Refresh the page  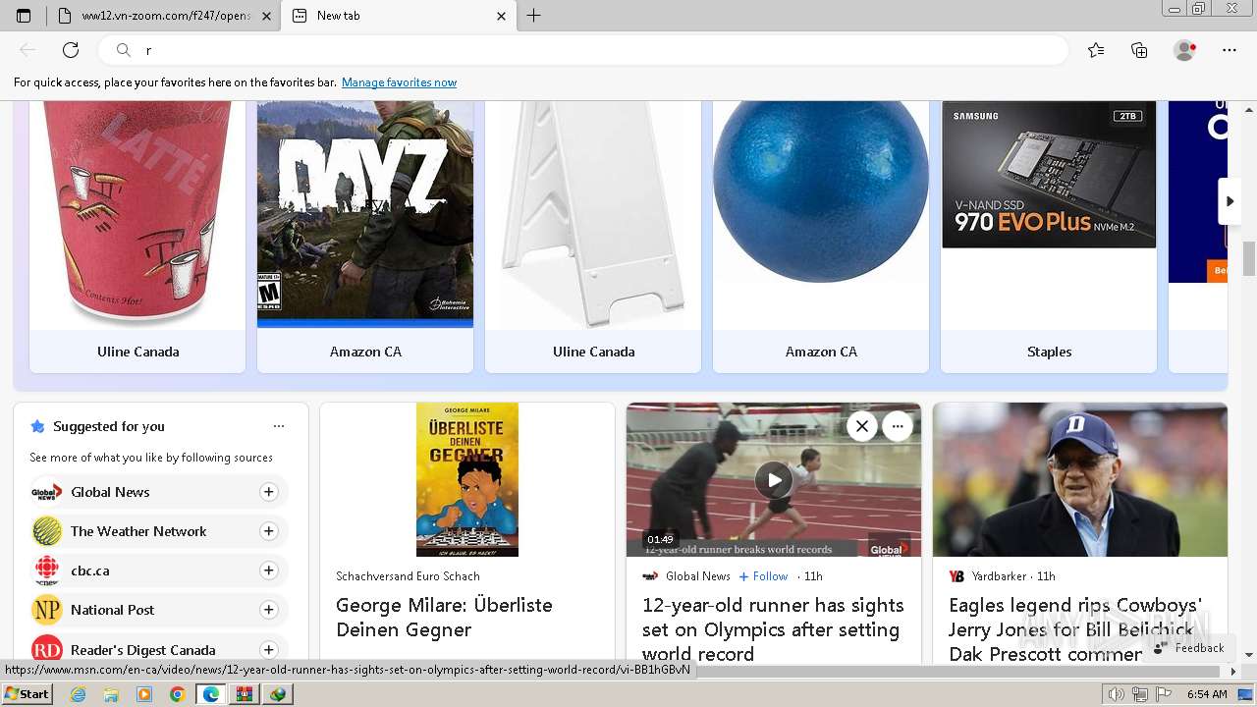[71, 50]
